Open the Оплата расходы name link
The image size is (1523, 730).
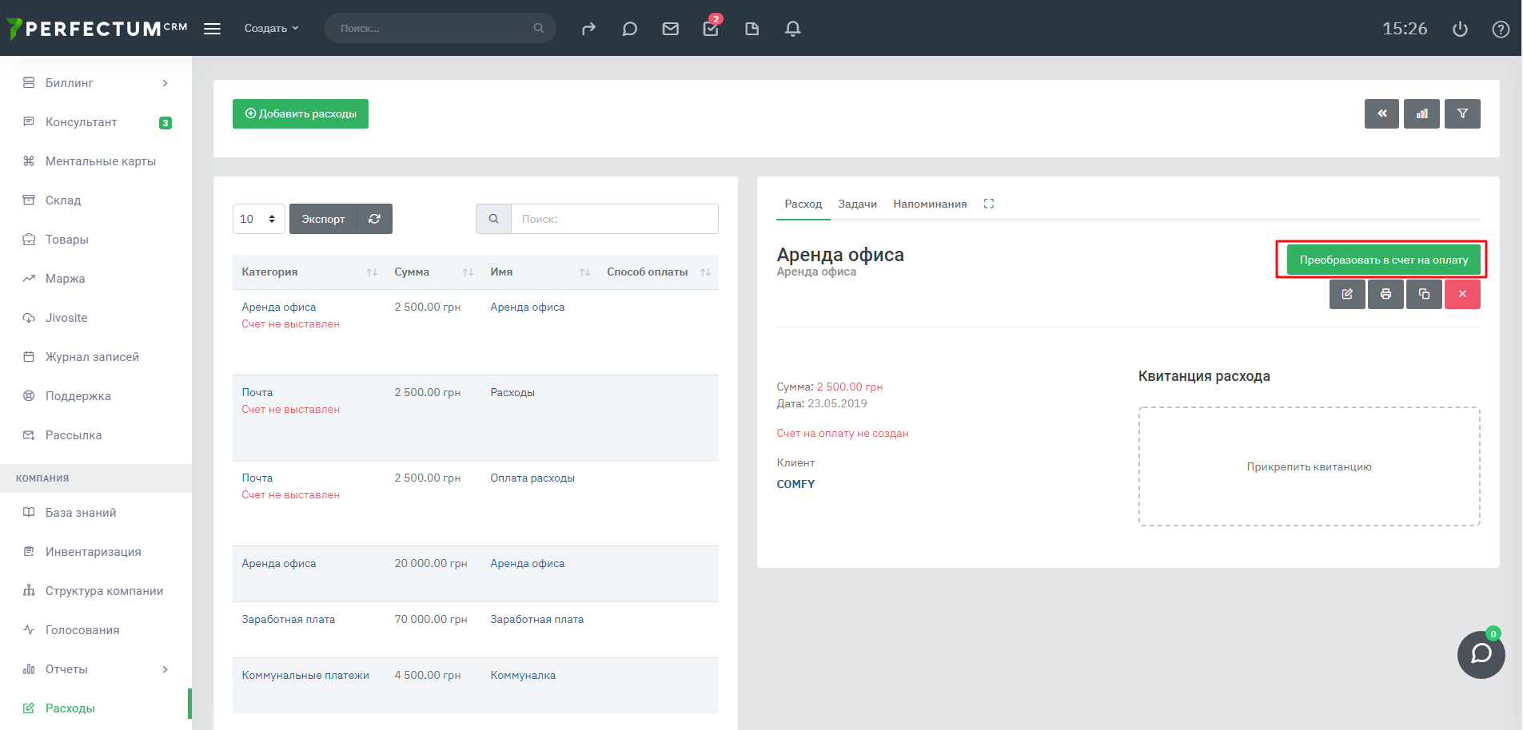(532, 478)
